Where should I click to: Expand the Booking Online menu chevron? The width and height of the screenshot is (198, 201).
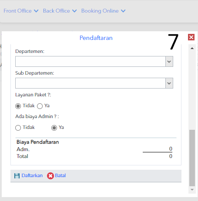click(123, 11)
